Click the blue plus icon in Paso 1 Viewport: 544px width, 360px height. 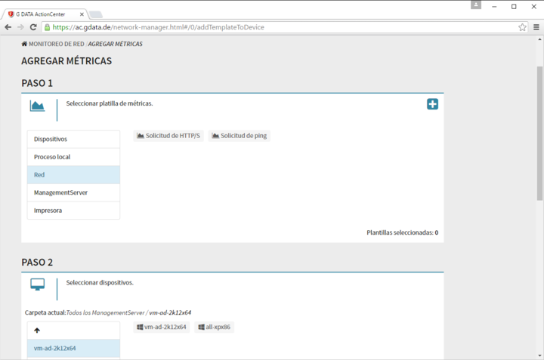[x=432, y=104]
